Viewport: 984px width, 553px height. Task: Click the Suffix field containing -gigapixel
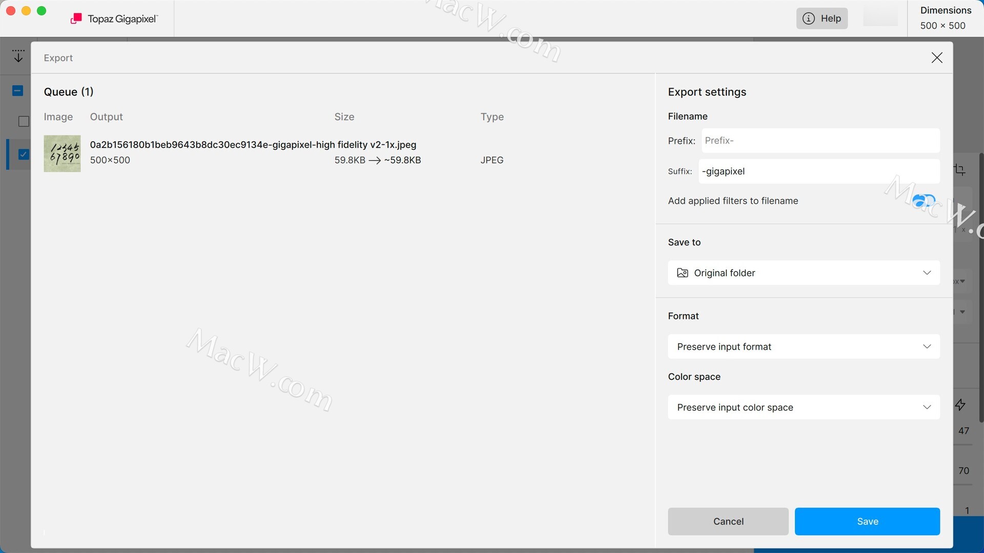click(819, 172)
